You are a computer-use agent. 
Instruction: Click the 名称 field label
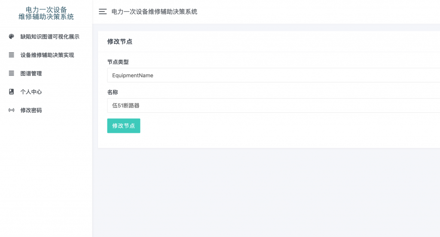click(113, 92)
